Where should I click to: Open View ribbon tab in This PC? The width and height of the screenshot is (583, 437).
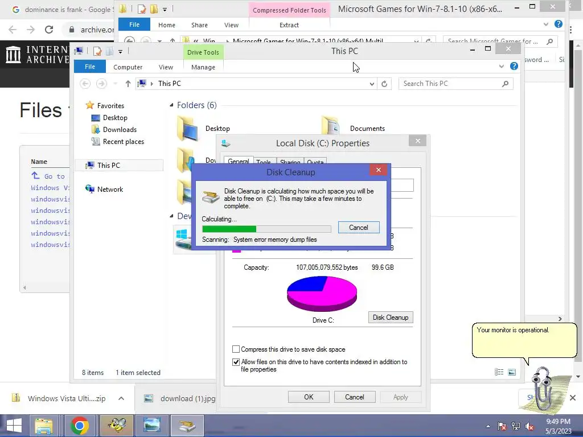click(166, 67)
